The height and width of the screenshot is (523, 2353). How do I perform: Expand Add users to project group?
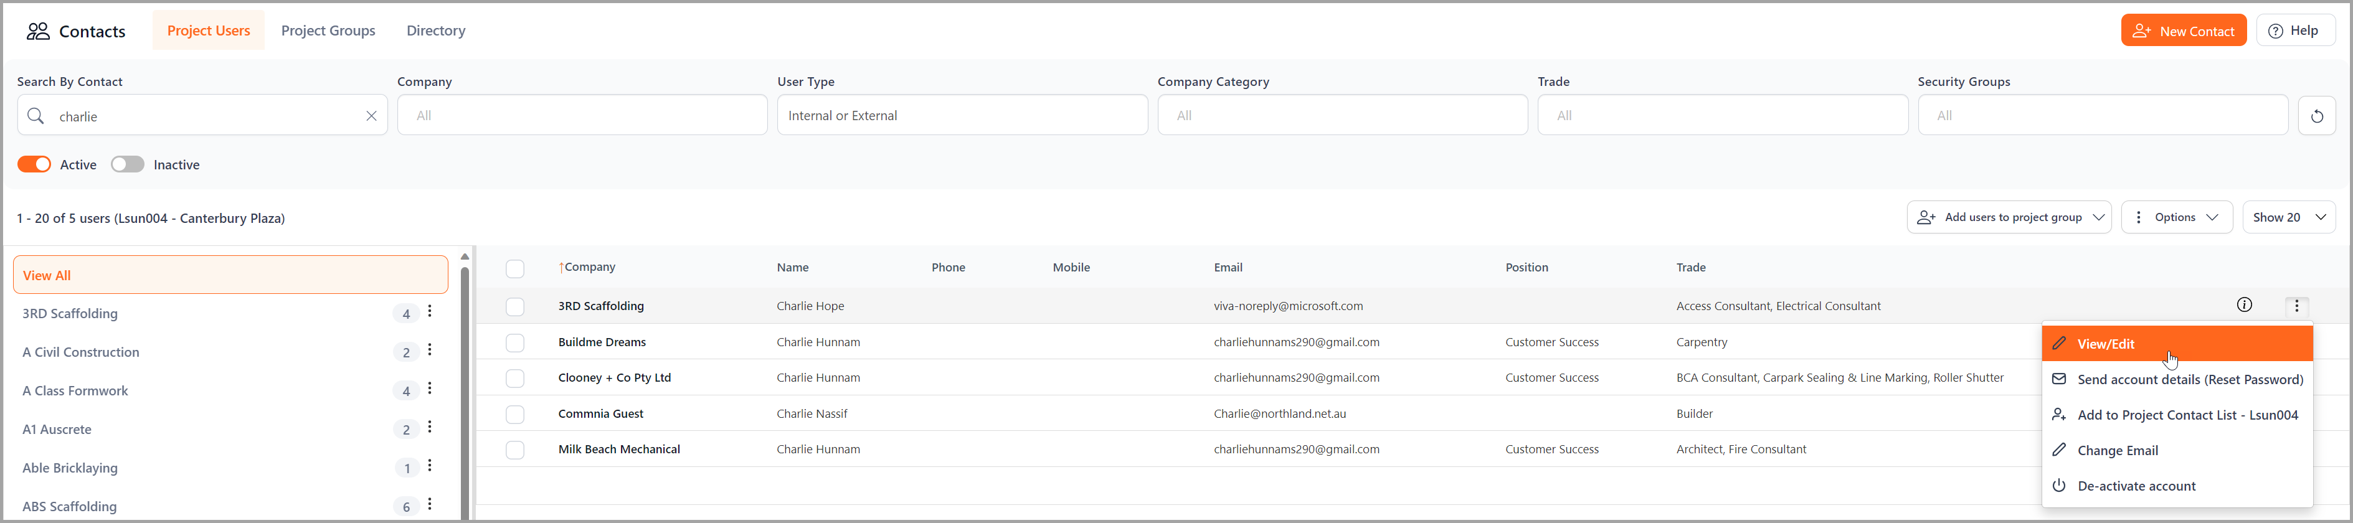click(2009, 217)
